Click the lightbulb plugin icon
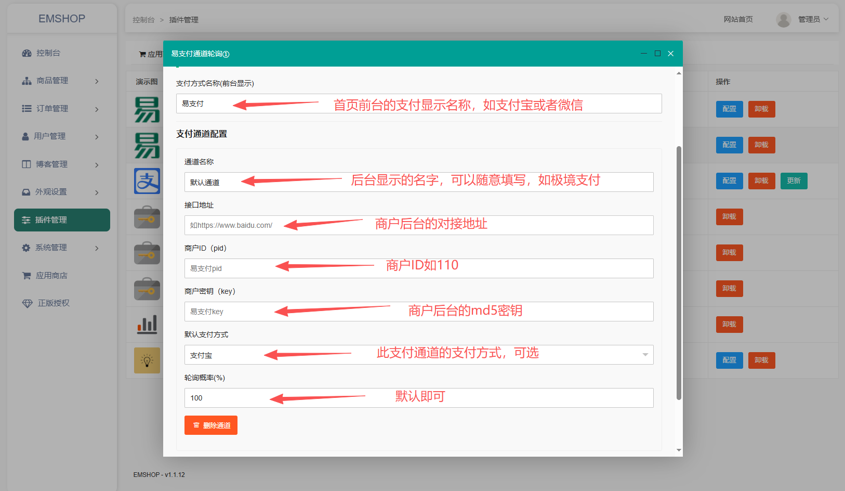 point(147,360)
